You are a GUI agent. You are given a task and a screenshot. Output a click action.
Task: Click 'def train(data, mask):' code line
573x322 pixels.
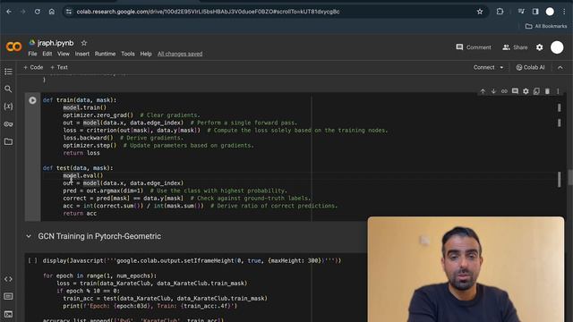point(80,100)
